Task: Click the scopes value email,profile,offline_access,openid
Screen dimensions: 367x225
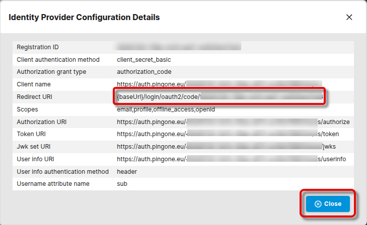Action: pyautogui.click(x=166, y=109)
